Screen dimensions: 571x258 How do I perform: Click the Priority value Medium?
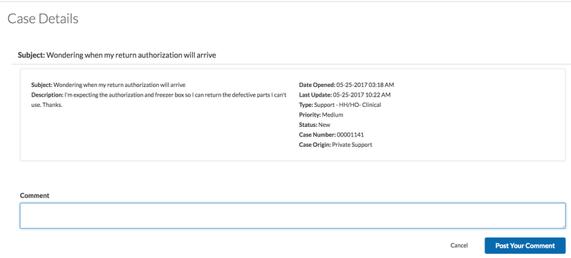333,115
